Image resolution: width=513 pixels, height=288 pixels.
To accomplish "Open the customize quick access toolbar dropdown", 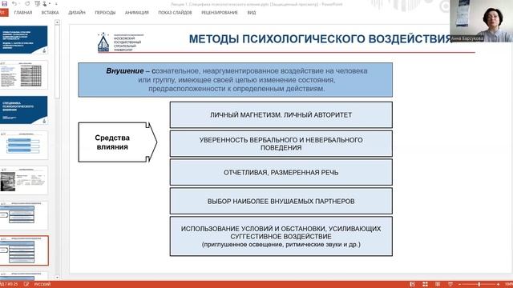I will pyautogui.click(x=56, y=4).
